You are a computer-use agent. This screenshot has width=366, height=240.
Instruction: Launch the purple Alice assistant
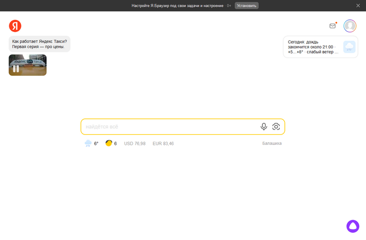click(x=353, y=226)
